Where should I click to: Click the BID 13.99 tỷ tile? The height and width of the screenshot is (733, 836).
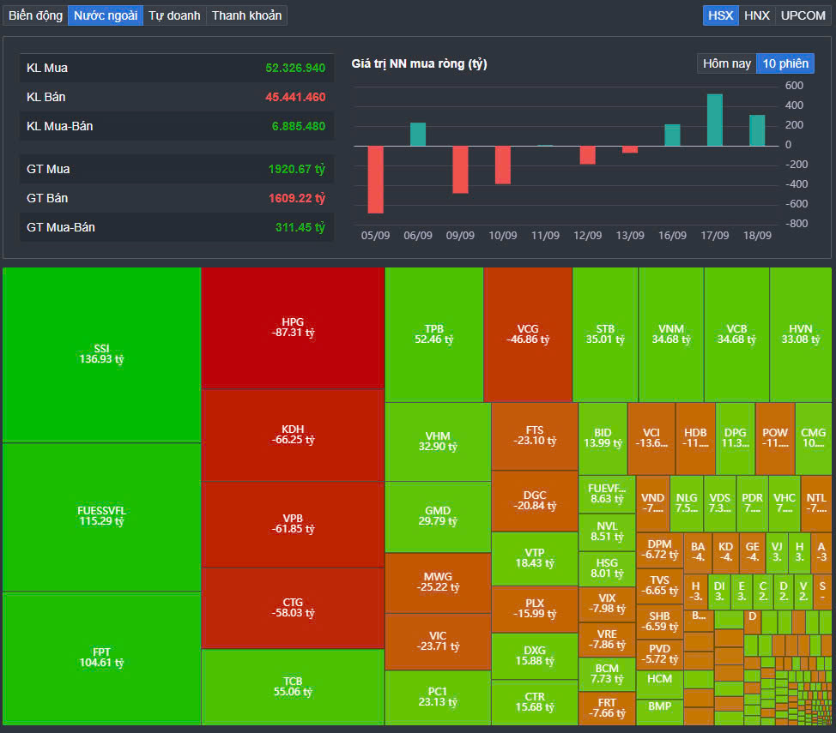click(603, 438)
